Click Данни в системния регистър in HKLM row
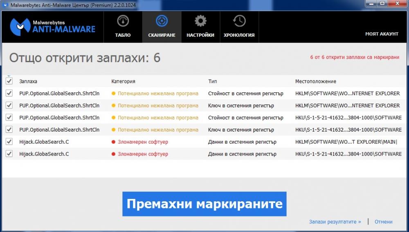This screenshot has width=409, height=232. coord(242,142)
